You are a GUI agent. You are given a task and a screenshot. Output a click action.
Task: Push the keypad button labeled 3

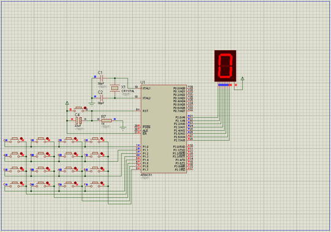tap(95, 140)
